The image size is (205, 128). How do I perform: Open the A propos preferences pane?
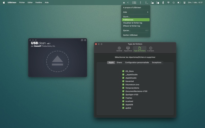151,49
